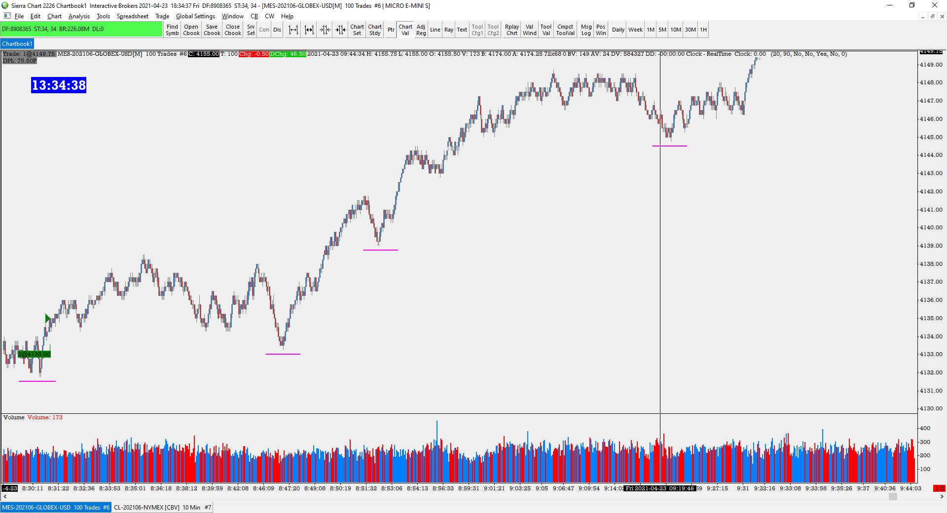Click the green 2@4133.00 position marker
The height and width of the screenshot is (513, 947).
coord(34,354)
